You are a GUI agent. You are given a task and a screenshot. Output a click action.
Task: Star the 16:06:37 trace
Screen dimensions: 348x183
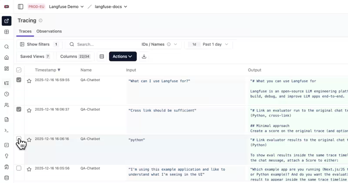pos(29,111)
